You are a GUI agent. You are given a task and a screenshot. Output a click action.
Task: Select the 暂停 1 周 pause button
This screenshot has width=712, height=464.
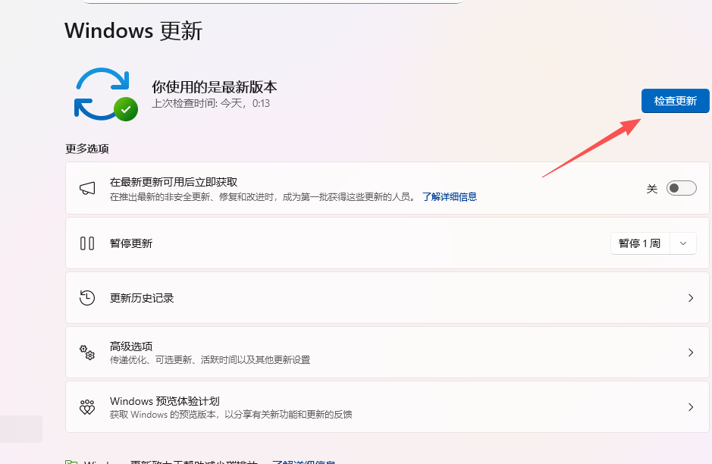639,243
